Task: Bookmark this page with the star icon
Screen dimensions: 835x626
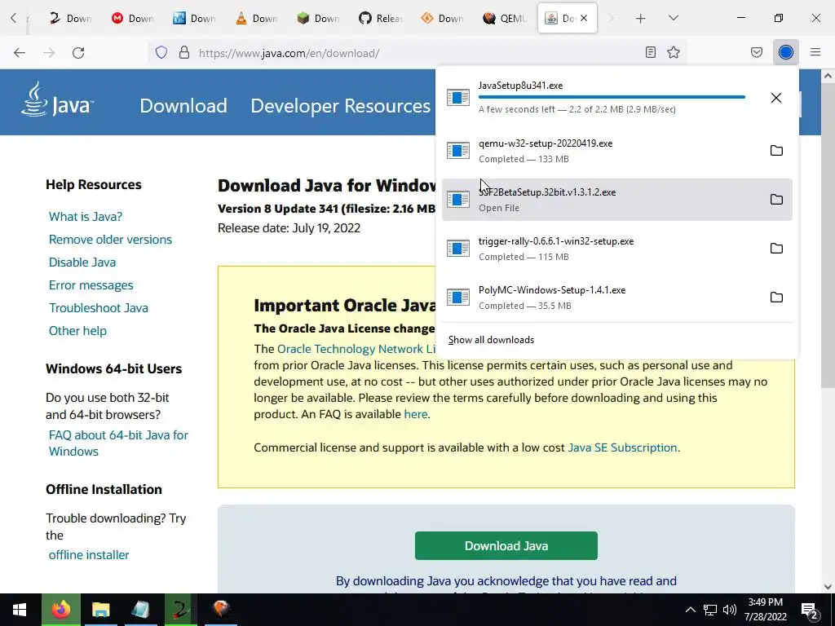Action: (674, 52)
